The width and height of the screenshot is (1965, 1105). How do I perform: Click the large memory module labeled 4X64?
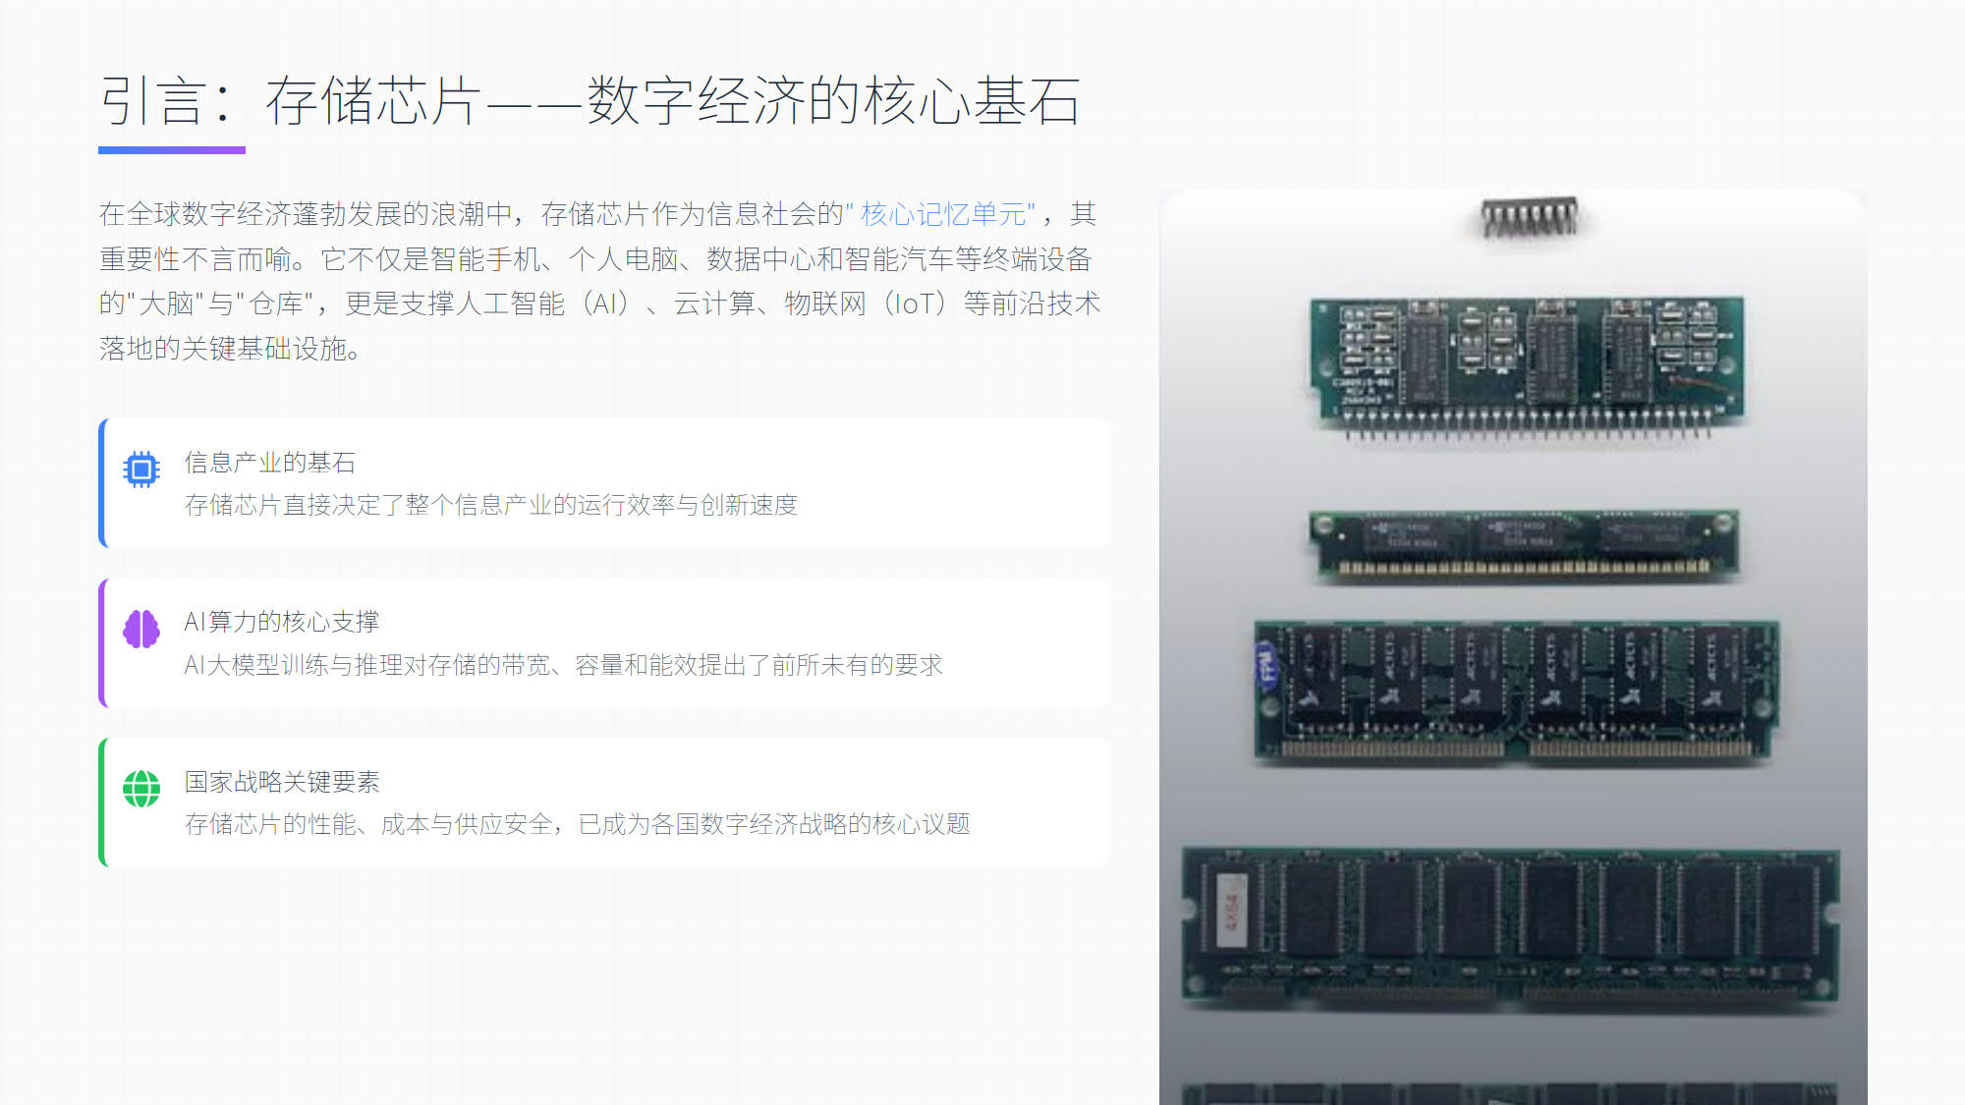click(1511, 925)
